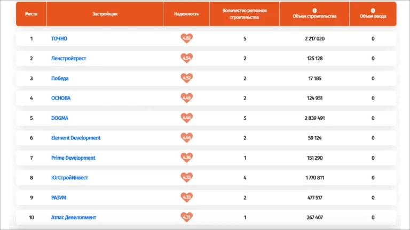Open the Prime Development link
Image resolution: width=410 pixels, height=230 pixels.
click(73, 158)
